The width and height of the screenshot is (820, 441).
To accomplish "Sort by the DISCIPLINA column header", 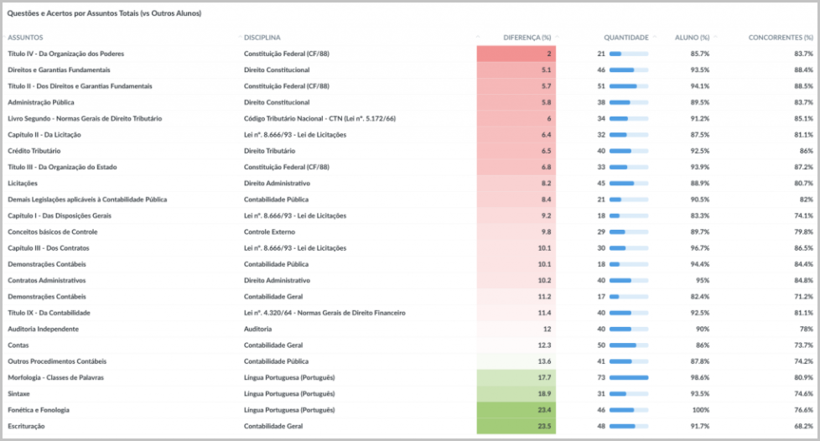I will click(x=262, y=38).
